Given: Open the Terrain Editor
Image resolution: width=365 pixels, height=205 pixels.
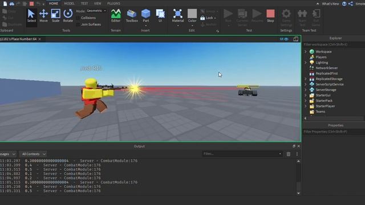Looking at the screenshot, I should pos(116,15).
